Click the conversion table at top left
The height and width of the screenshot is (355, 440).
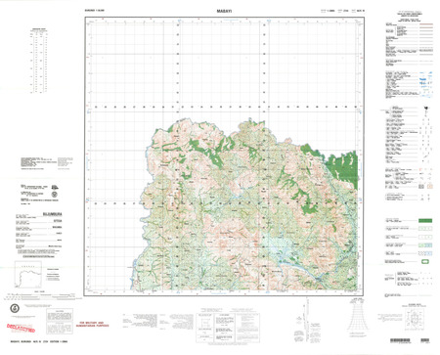pos(39,61)
